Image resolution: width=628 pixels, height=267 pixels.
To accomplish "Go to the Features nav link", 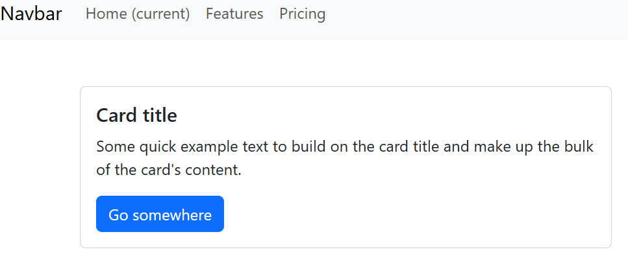I will [x=234, y=14].
